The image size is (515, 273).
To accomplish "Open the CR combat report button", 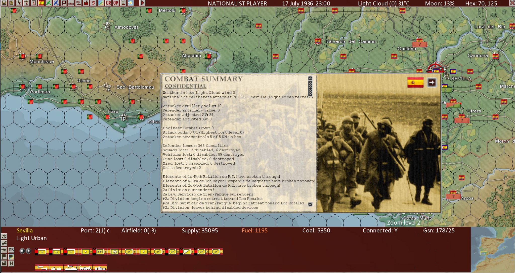I will click(x=108, y=3).
